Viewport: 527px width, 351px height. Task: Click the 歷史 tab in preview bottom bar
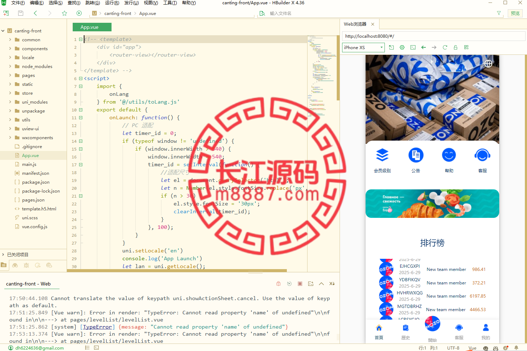point(405,332)
